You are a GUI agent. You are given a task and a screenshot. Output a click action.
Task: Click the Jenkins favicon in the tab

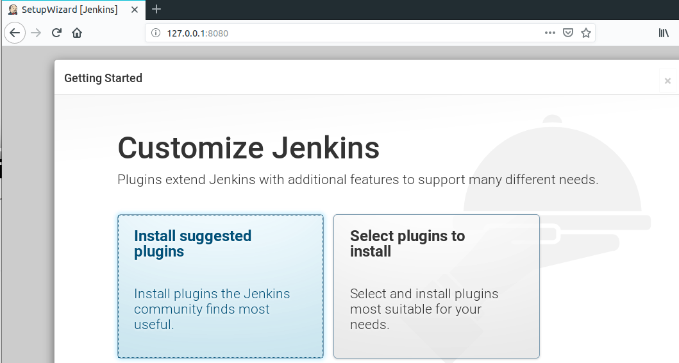[x=13, y=10]
